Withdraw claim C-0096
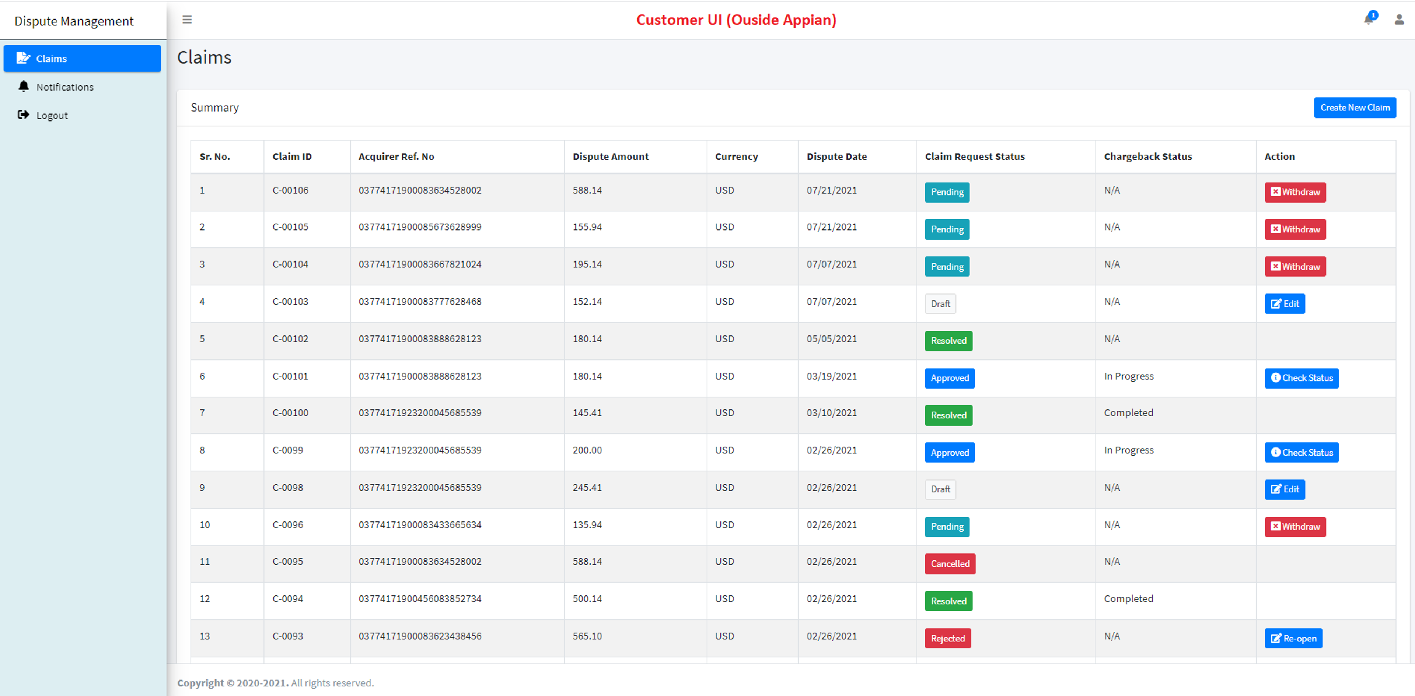 pyautogui.click(x=1295, y=526)
